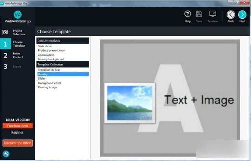Go to step 2 Enter Content
Screen dimensions: 251x161
coord(18,55)
